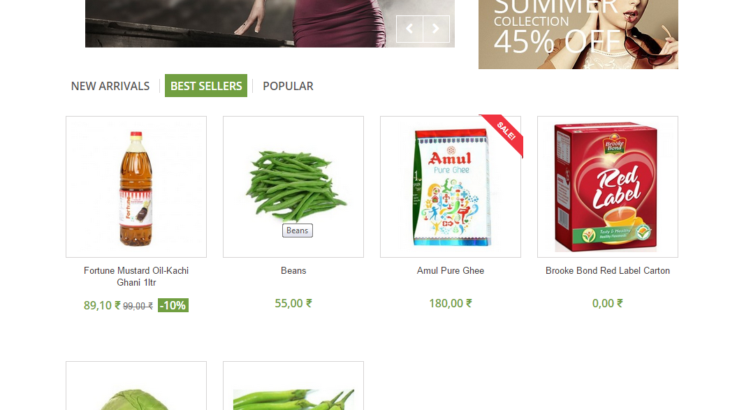This screenshot has width=737, height=410.
Task: Click the Fortune Mustard Oil-Kachi Ghani title link
Action: (136, 277)
